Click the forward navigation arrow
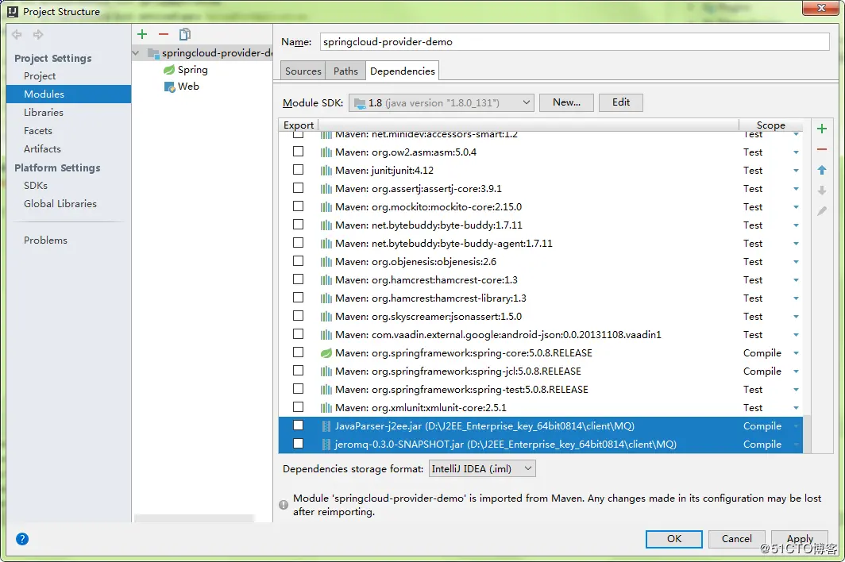The width and height of the screenshot is (845, 562). click(38, 34)
